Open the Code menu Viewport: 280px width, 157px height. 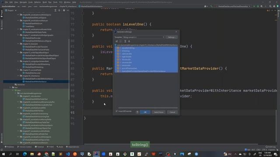click(x=31, y=2)
